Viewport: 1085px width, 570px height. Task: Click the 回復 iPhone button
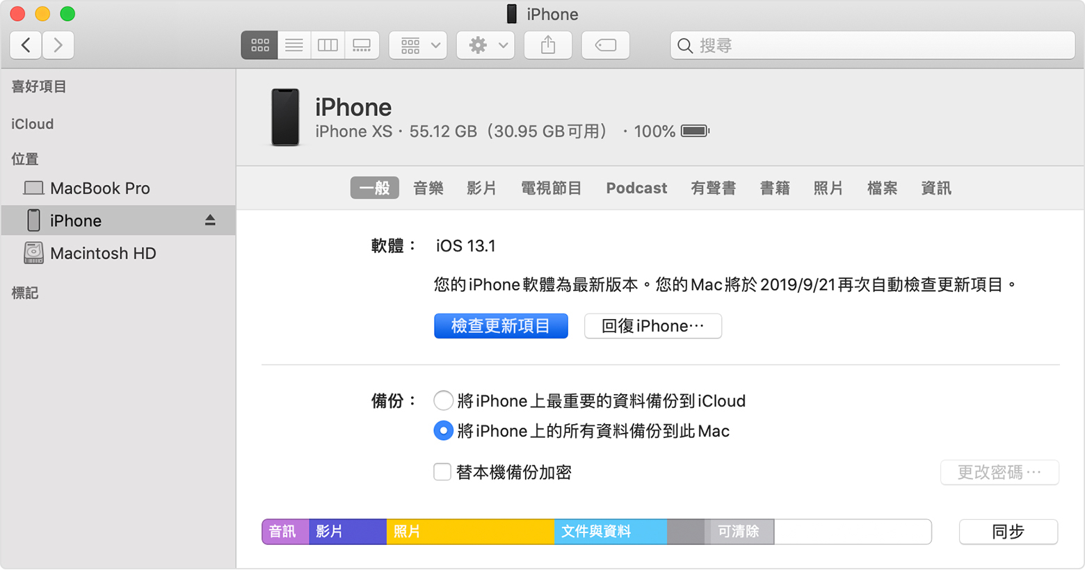(x=653, y=325)
